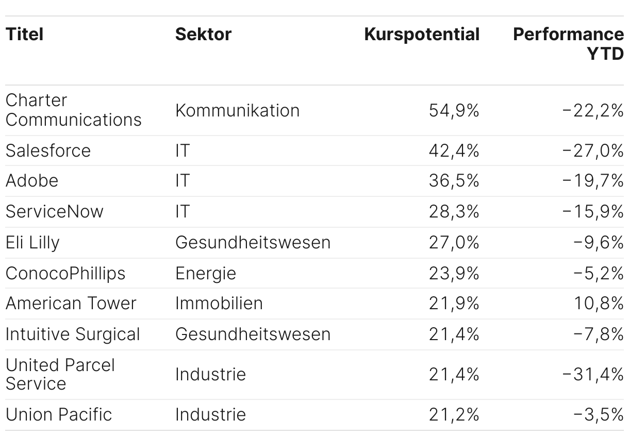Select the Adobe stock name
The height and width of the screenshot is (436, 629).
point(32,181)
